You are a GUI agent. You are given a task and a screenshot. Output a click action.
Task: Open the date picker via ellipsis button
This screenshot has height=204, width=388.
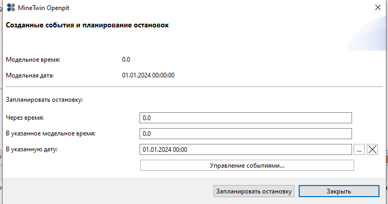pos(359,150)
